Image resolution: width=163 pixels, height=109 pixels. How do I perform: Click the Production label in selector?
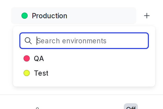click(x=49, y=16)
